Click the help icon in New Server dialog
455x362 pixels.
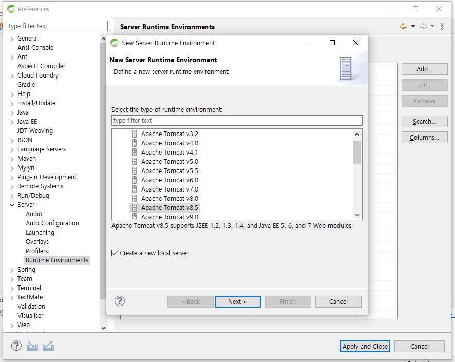click(120, 301)
